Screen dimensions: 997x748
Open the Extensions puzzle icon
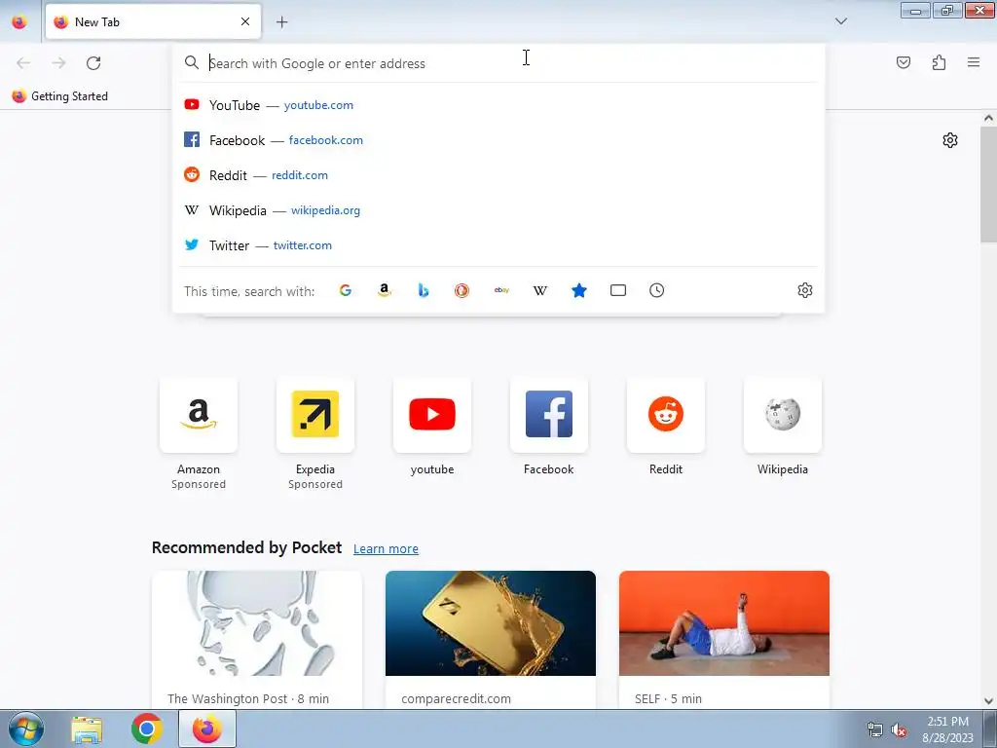point(939,62)
